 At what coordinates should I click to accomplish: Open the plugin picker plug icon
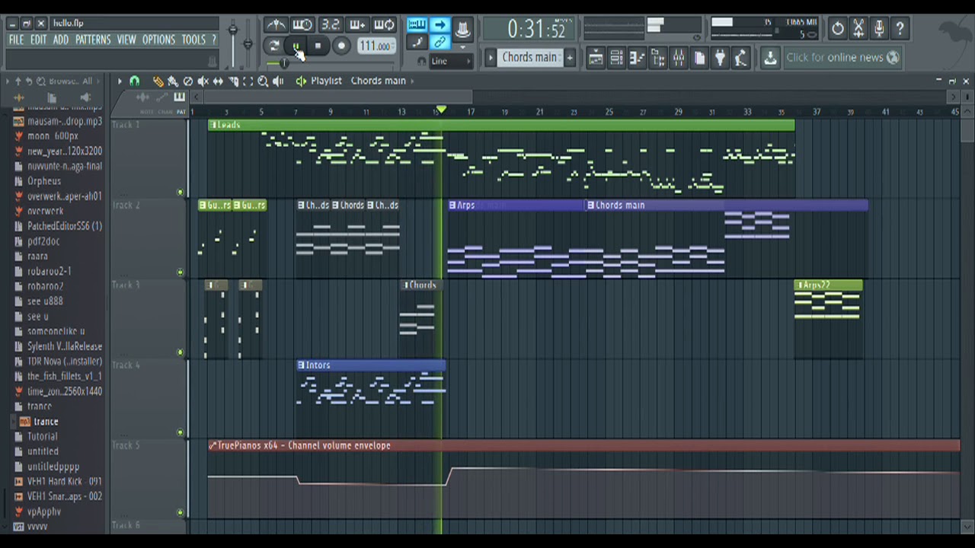pyautogui.click(x=719, y=58)
